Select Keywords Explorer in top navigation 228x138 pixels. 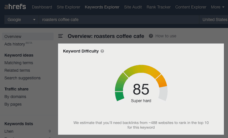[102, 7]
